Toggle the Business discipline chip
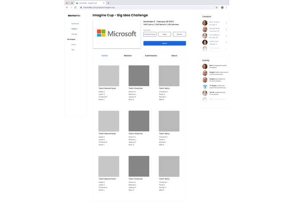Image resolution: width=294 pixels, height=209 pixels. pos(179,34)
